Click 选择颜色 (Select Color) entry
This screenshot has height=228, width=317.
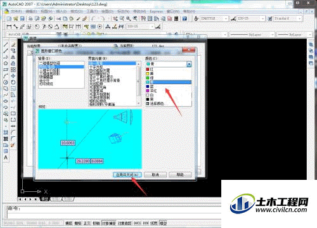click(169, 103)
